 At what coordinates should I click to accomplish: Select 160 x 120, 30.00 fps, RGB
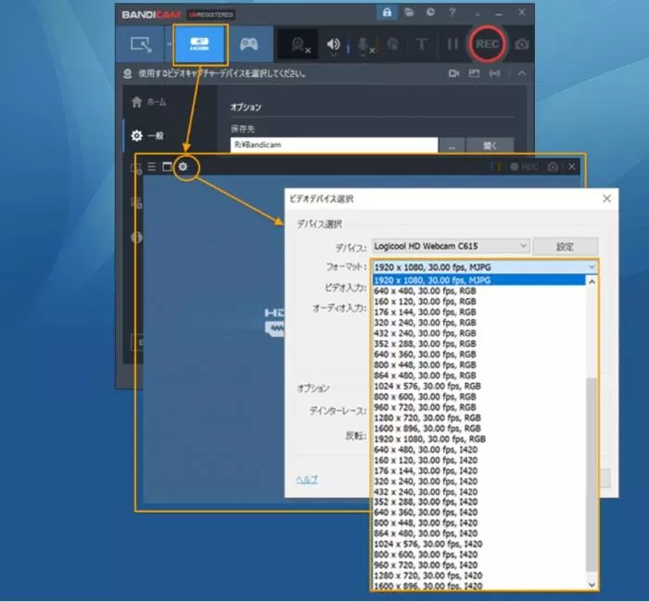(x=479, y=301)
